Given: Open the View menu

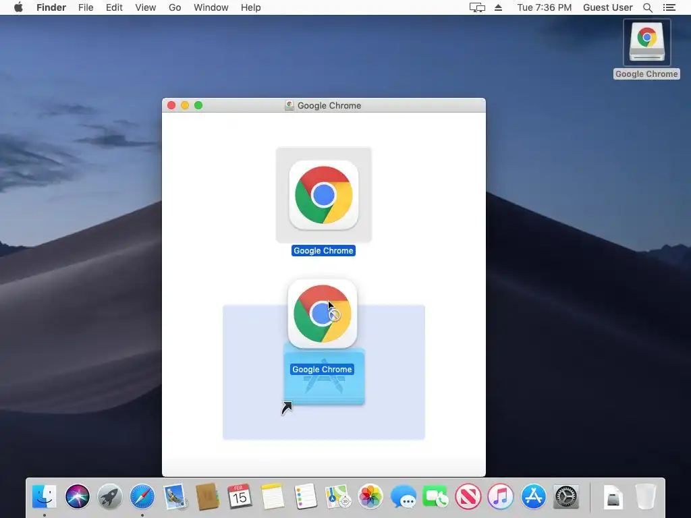Looking at the screenshot, I should [x=146, y=7].
